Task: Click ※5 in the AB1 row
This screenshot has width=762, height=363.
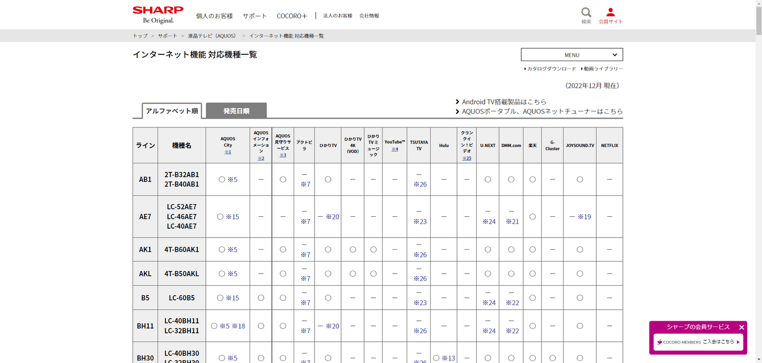Action: coord(232,179)
